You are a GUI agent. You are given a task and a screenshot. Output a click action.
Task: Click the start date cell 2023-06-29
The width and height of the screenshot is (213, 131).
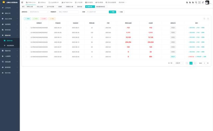[58, 42]
